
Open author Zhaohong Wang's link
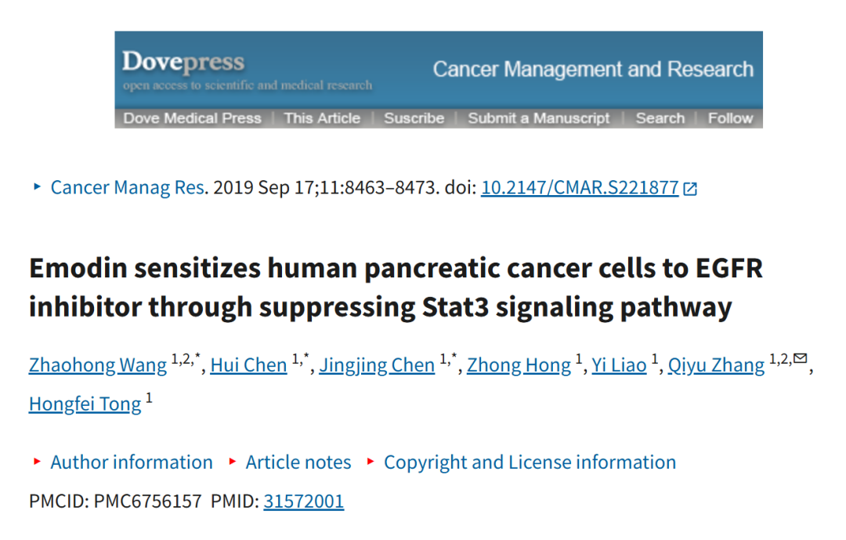pyautogui.click(x=98, y=365)
